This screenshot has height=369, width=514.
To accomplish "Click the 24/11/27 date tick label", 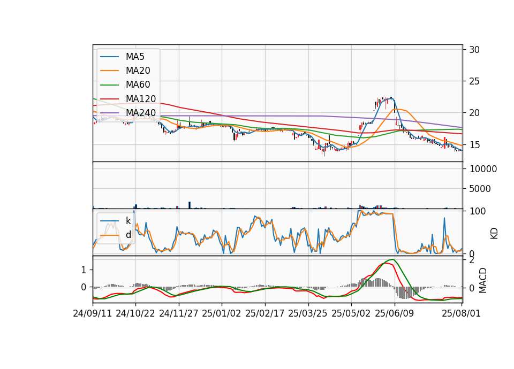I will pos(179,313).
